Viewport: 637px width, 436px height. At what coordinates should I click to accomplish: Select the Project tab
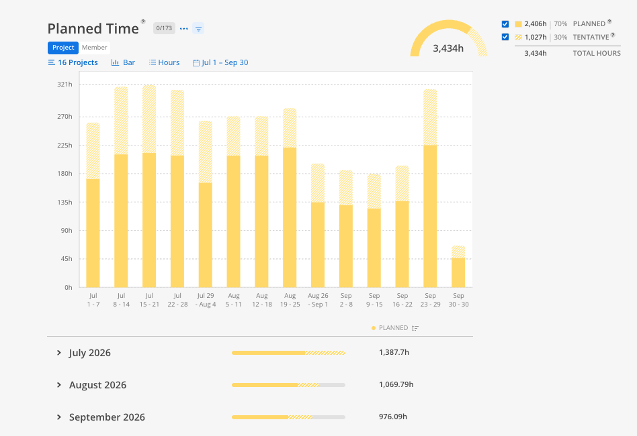click(x=63, y=48)
